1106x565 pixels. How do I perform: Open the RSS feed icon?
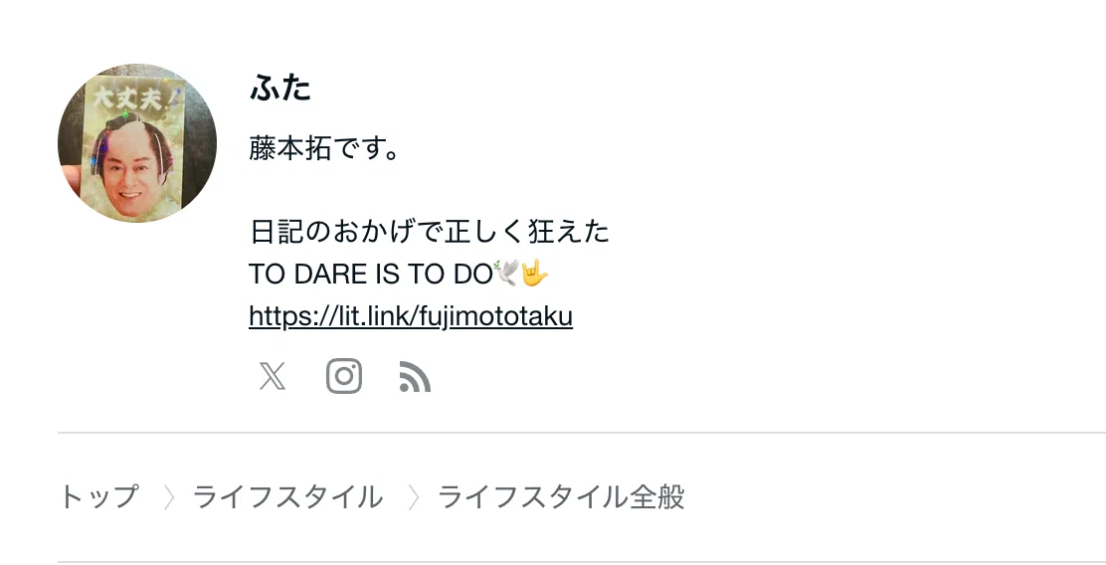(x=415, y=377)
